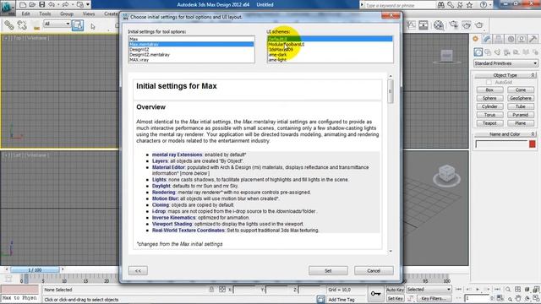This screenshot has width=541, height=304.
Task: Click the Set button in dialog
Action: (328, 271)
